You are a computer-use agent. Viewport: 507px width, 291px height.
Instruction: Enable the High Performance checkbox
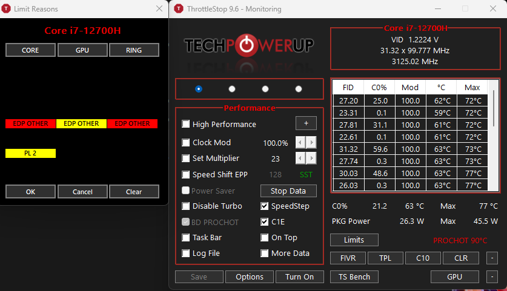pos(185,124)
